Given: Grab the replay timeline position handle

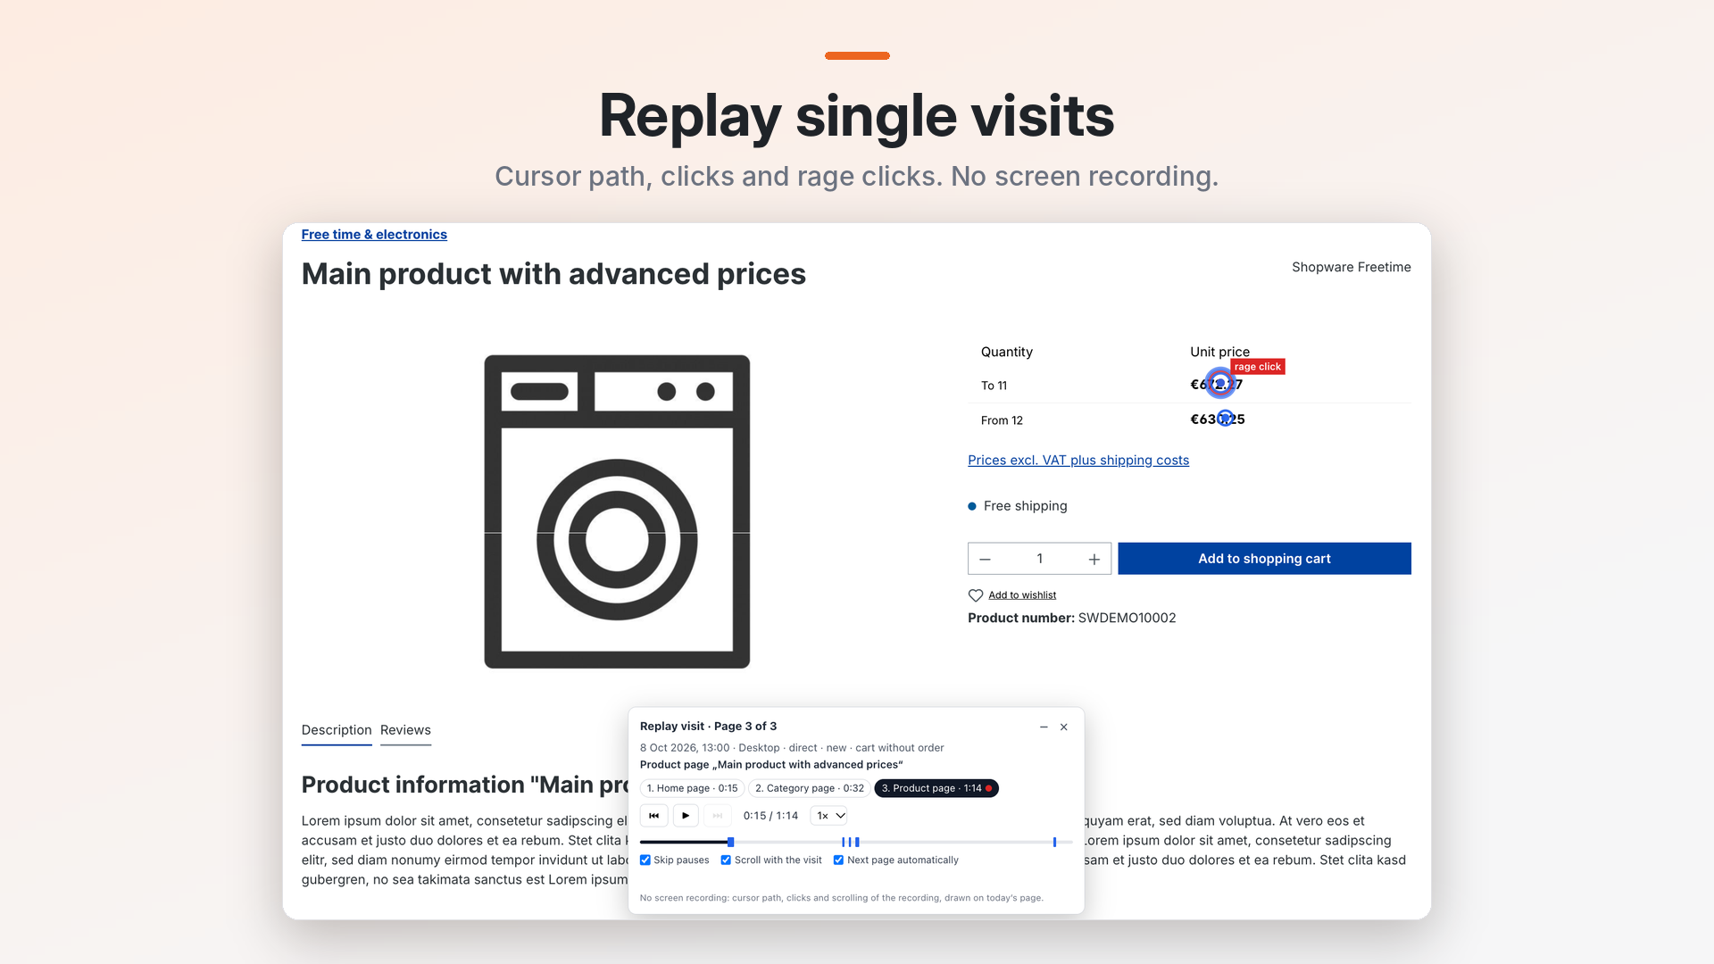Looking at the screenshot, I should pos(731,843).
